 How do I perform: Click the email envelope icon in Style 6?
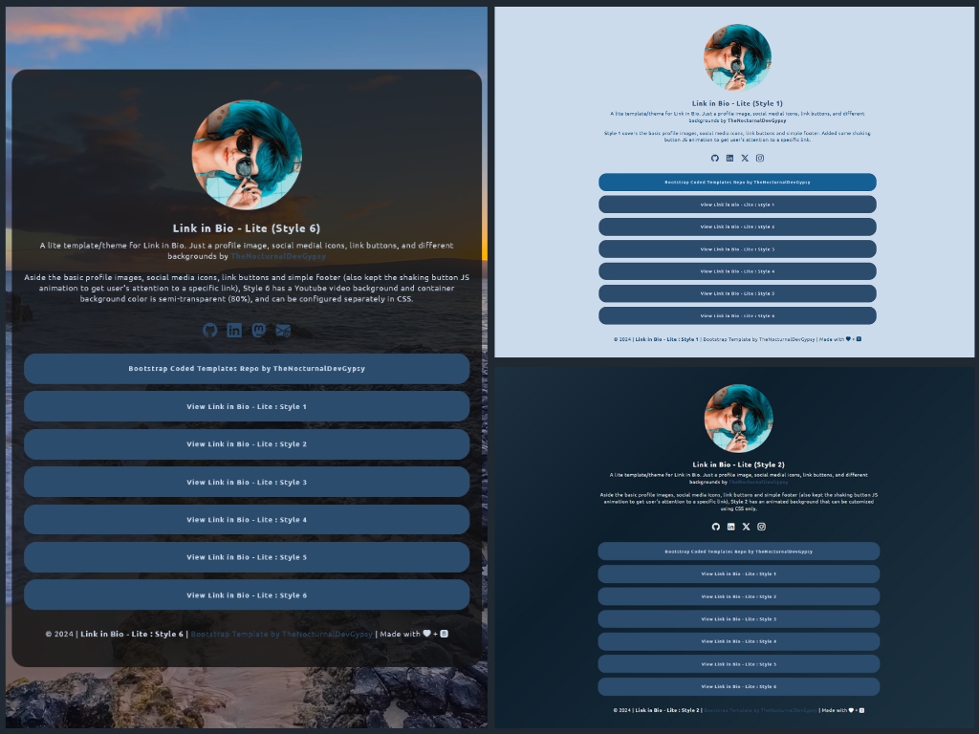coord(283,330)
